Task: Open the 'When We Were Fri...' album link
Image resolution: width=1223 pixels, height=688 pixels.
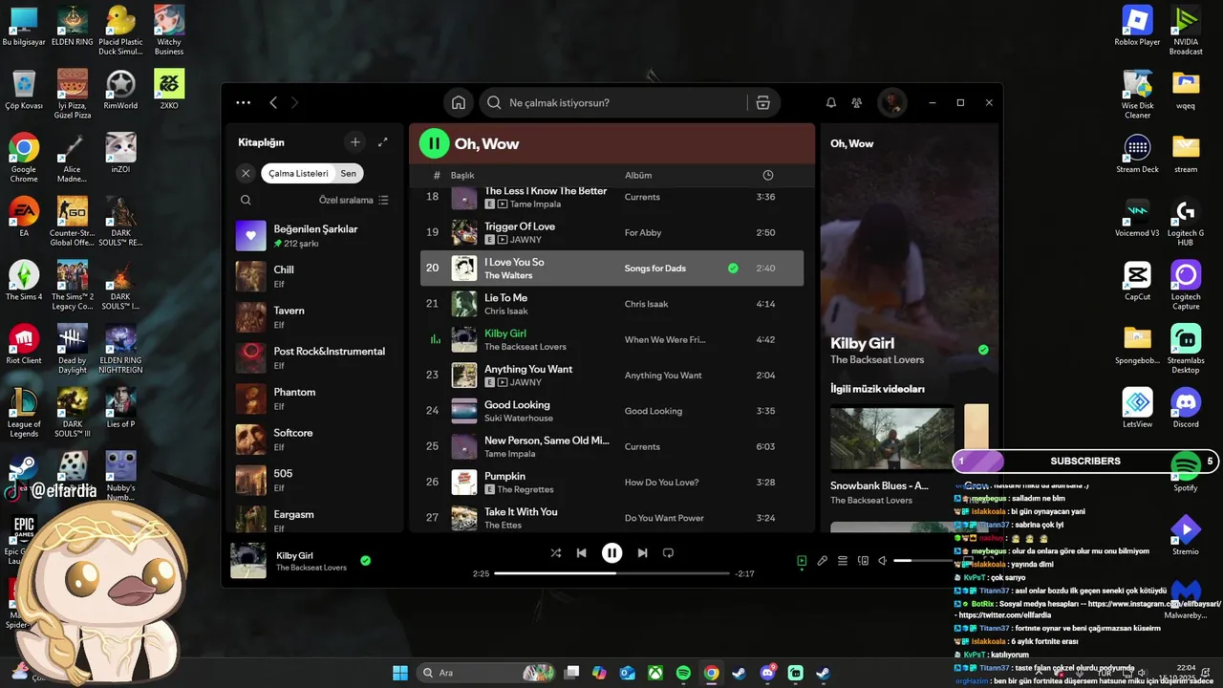Action: click(665, 339)
